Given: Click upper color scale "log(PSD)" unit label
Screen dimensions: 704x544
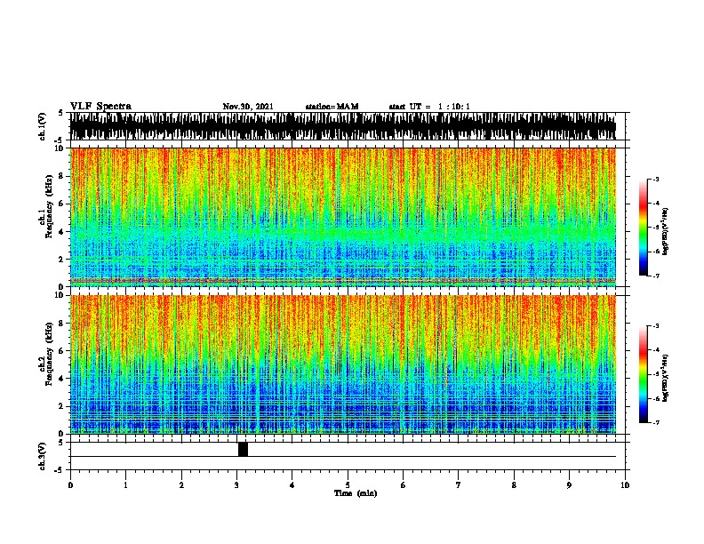Looking at the screenshot, I should [666, 231].
